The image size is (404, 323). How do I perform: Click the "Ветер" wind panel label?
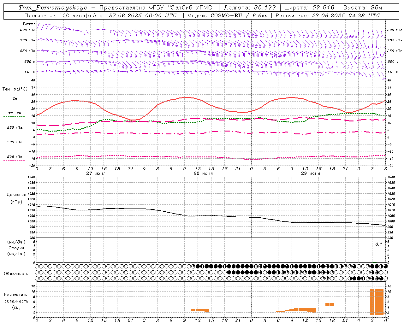tap(29, 24)
